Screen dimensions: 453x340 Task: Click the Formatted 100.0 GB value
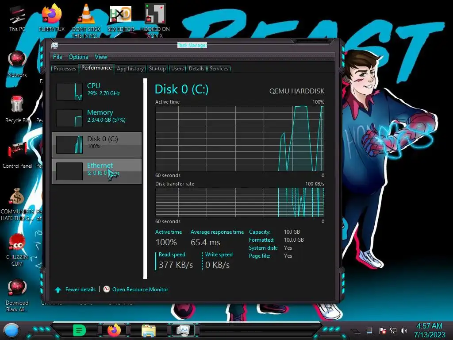[x=294, y=240]
